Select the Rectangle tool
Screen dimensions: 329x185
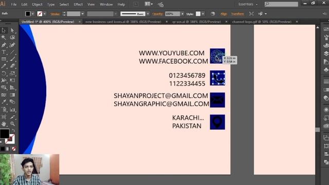4,59
